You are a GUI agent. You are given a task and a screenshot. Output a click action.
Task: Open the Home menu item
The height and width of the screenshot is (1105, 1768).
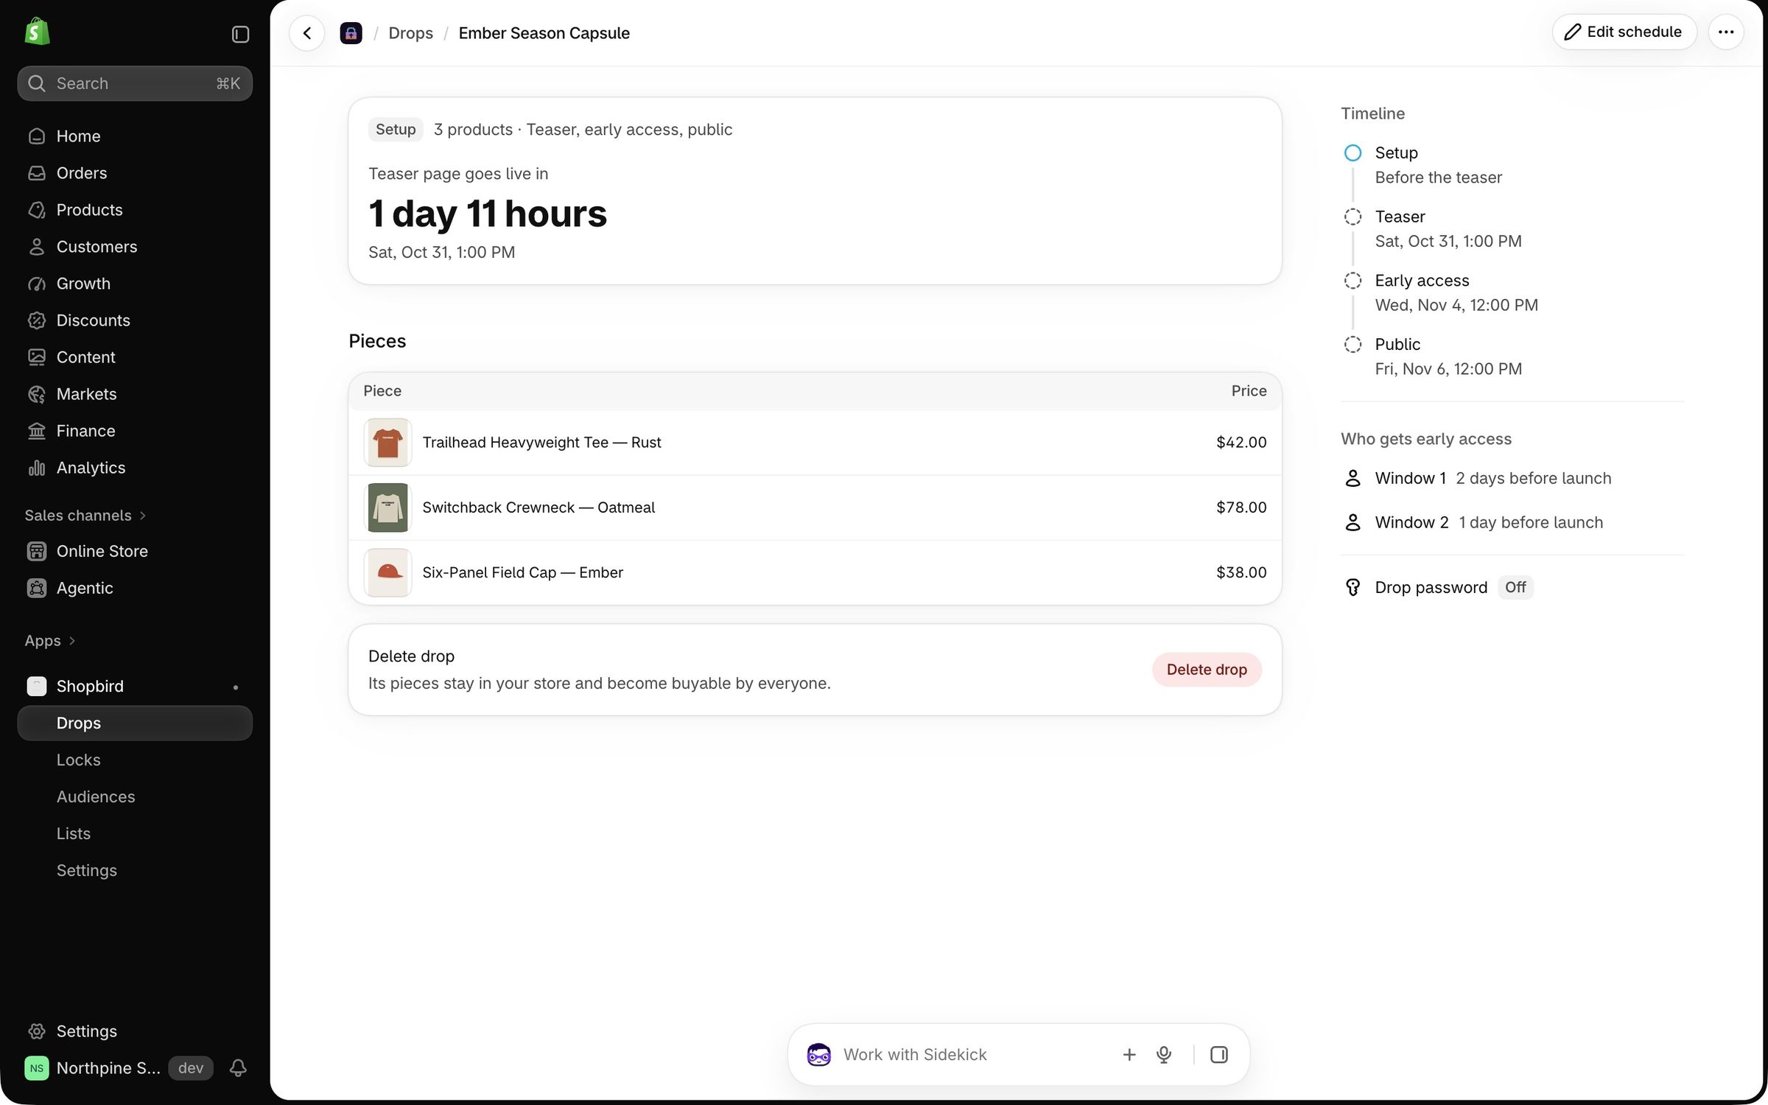[135, 136]
